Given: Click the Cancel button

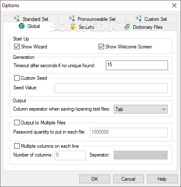Looking at the screenshot, I should point(128,179).
